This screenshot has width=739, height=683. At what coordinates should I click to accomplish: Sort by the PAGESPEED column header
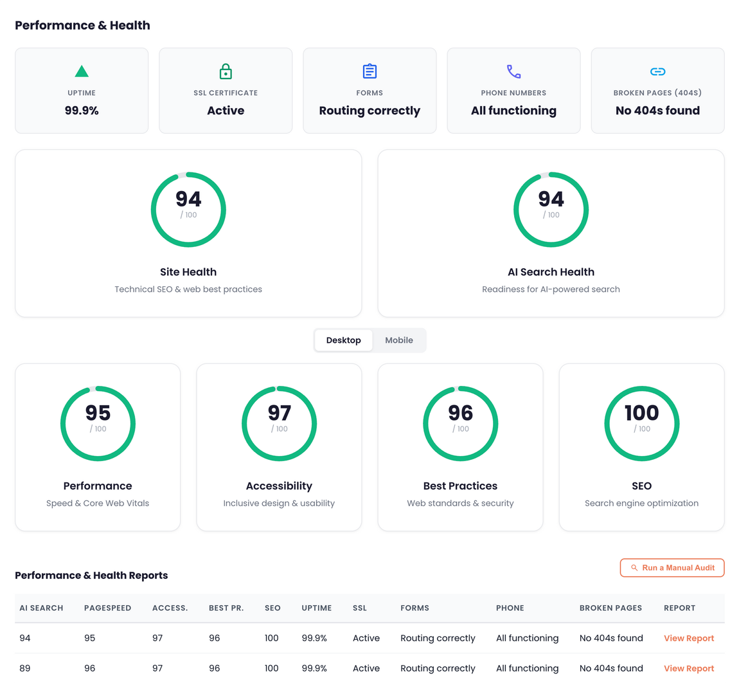point(108,608)
